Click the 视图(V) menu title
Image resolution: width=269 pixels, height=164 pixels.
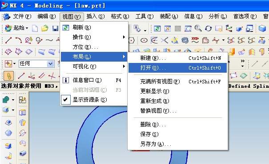tap(72, 16)
